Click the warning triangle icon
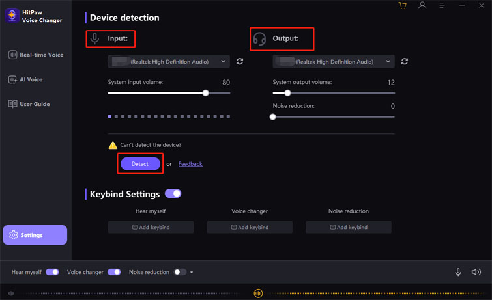The image size is (492, 300). coord(113,145)
